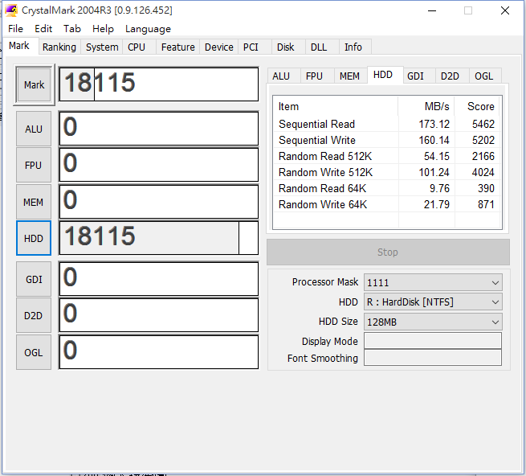Select the Random Write 64K row
This screenshot has width=526, height=476.
[386, 205]
